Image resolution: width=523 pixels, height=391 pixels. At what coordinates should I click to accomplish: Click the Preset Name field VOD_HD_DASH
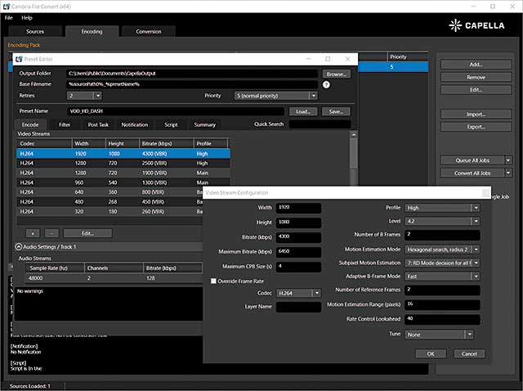[x=176, y=111]
